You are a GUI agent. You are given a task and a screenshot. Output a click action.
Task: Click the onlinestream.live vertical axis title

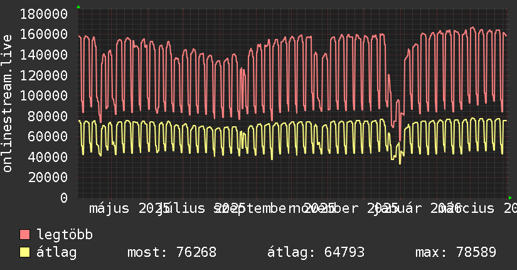point(7,104)
